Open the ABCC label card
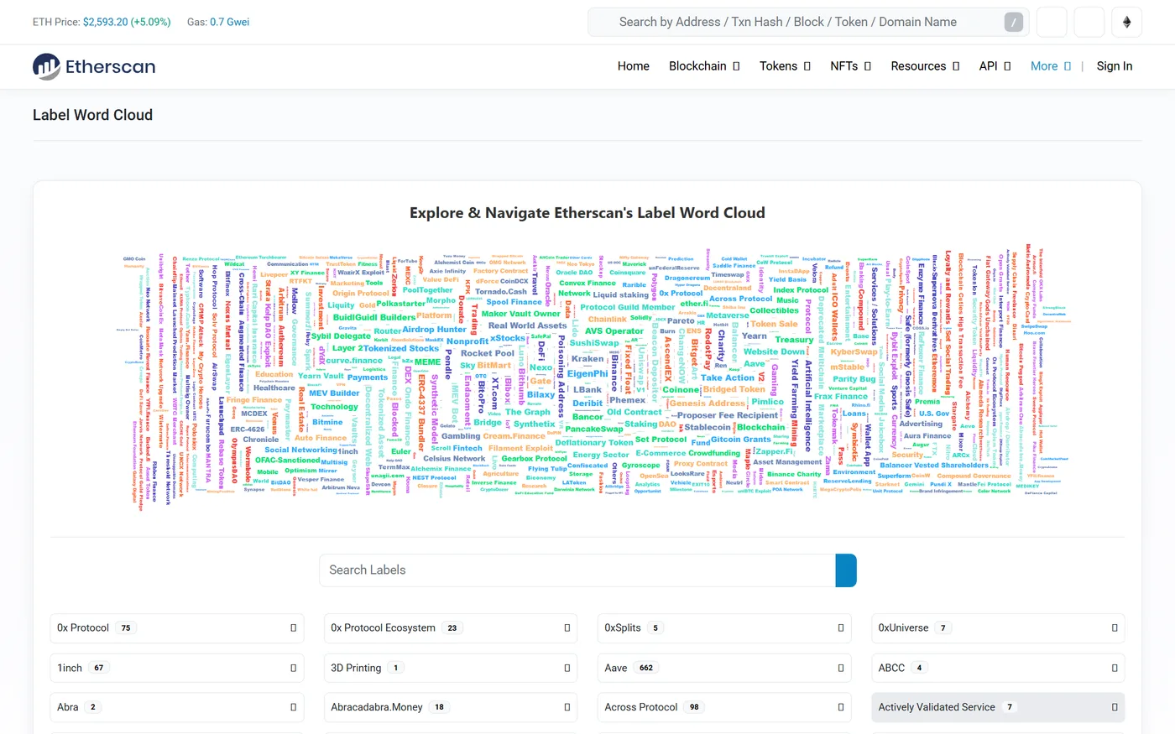Screen dimensions: 1175x734 (x=998, y=669)
